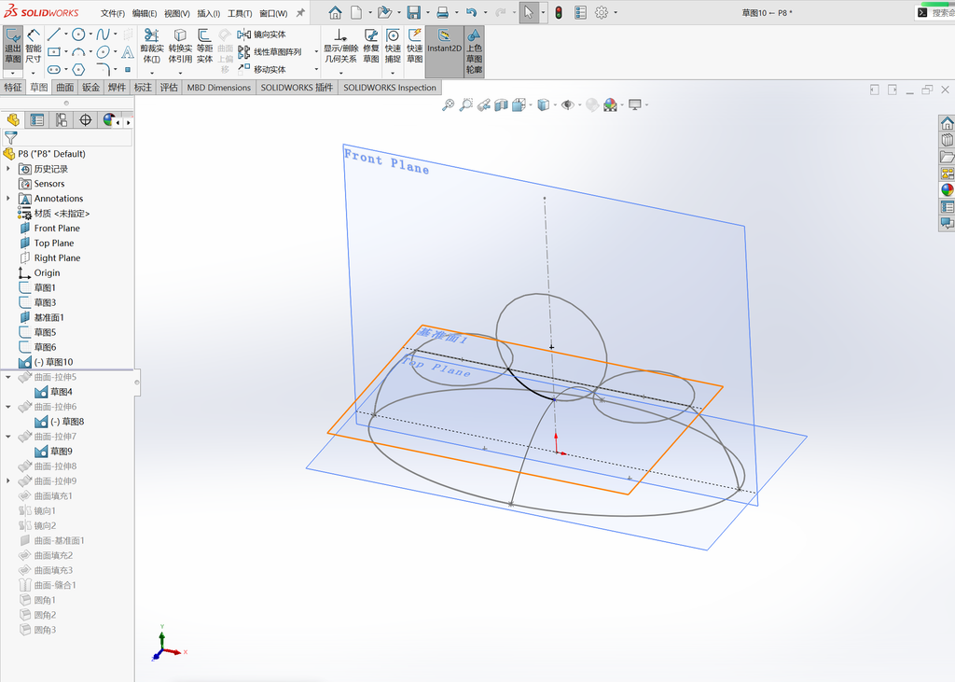Click Convert Entities (转换实体引用) tool
The height and width of the screenshot is (682, 955).
(x=180, y=47)
